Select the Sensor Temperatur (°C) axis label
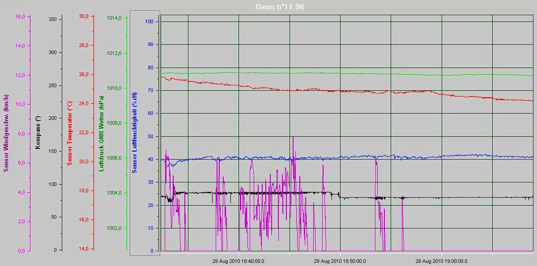The height and width of the screenshot is (266, 537). [69, 133]
